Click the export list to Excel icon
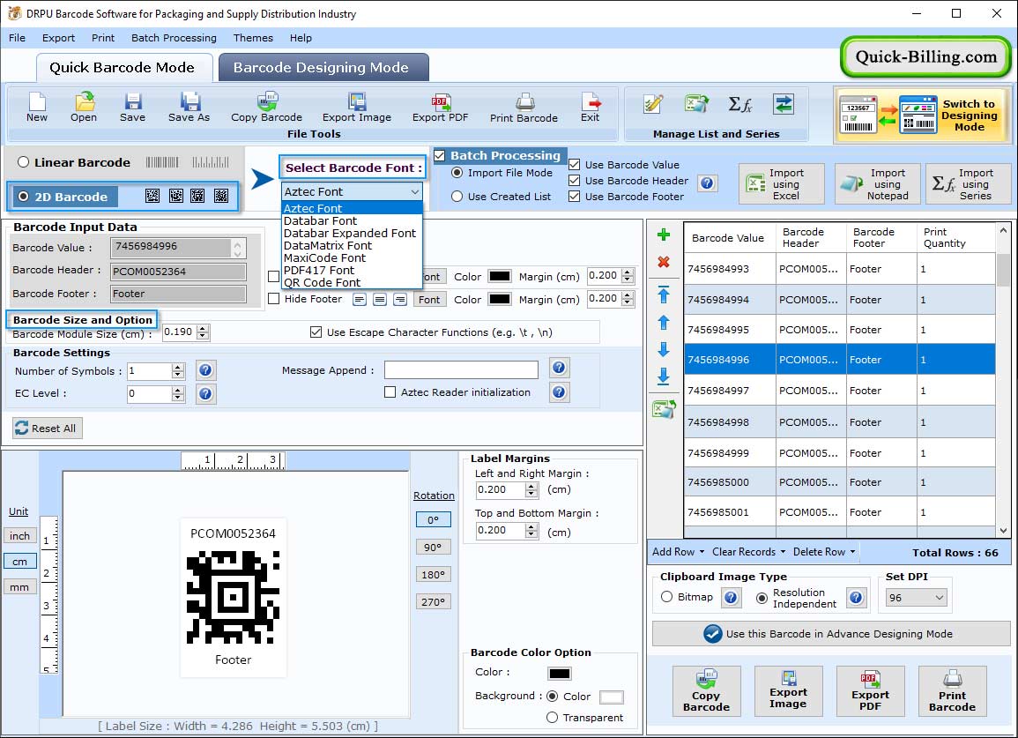Viewport: 1018px width, 738px height. 665,408
